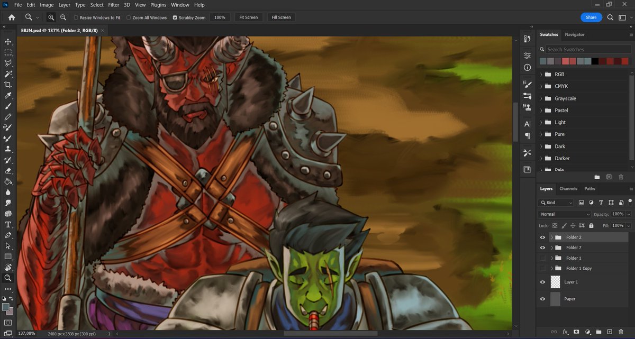Screen dimensions: 635x339
Task: Pick the first gray-teal swatch
Action: point(543,61)
